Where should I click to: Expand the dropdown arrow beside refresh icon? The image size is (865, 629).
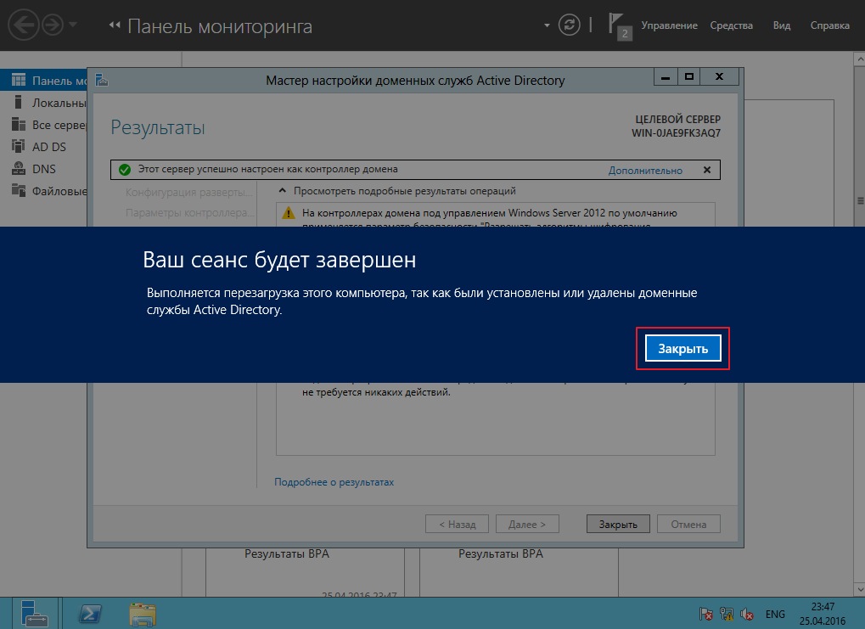tap(547, 25)
